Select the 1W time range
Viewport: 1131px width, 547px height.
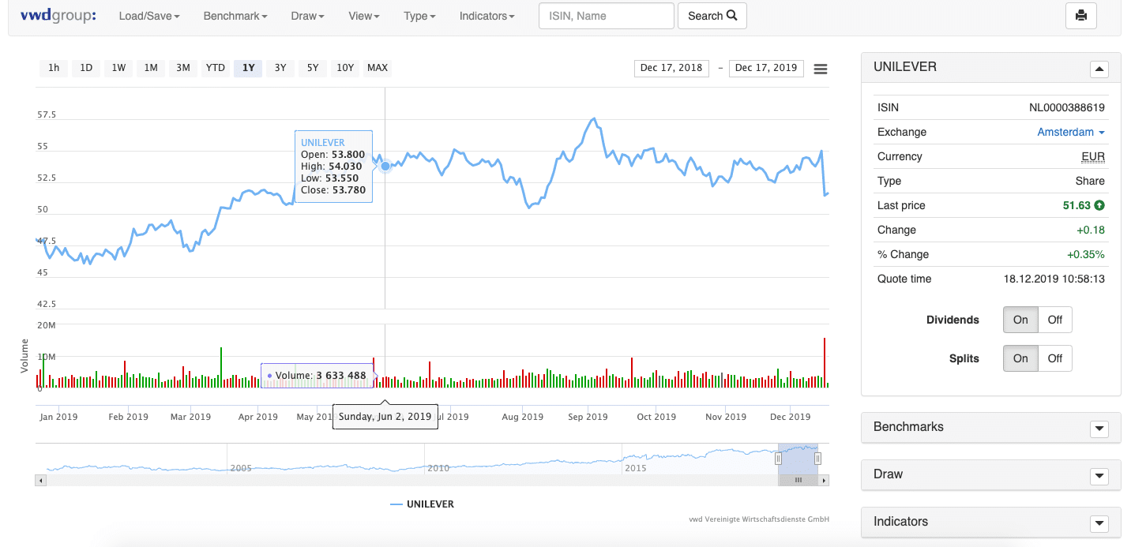pyautogui.click(x=118, y=68)
